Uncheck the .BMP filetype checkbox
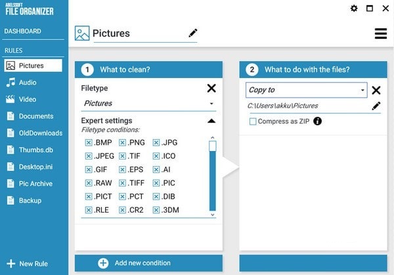 [89, 142]
